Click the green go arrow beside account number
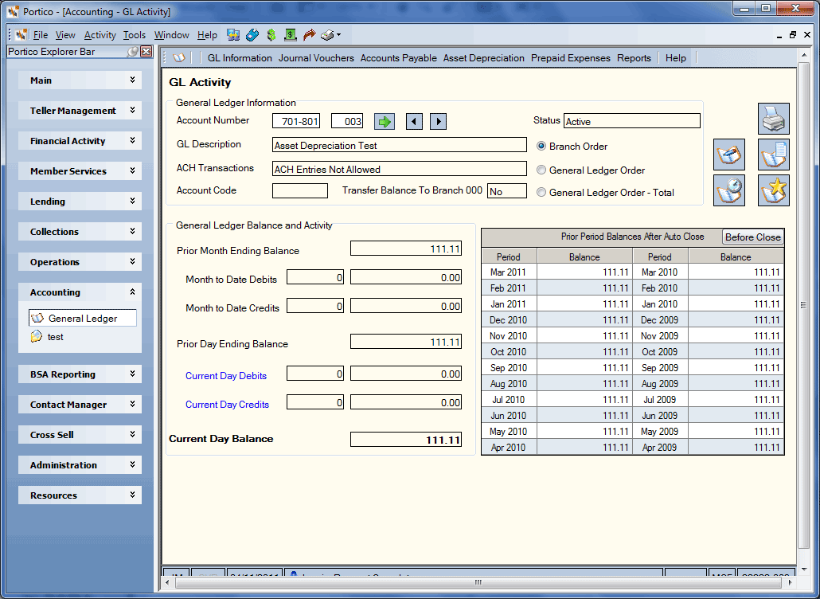820x599 pixels. (385, 122)
